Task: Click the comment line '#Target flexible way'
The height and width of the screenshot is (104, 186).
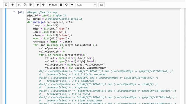Action: tap(42, 12)
